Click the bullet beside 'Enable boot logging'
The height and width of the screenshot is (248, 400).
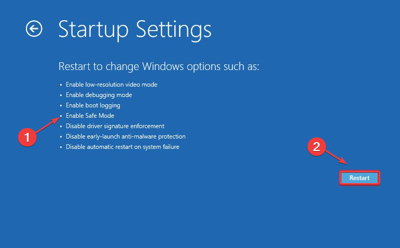tap(61, 106)
